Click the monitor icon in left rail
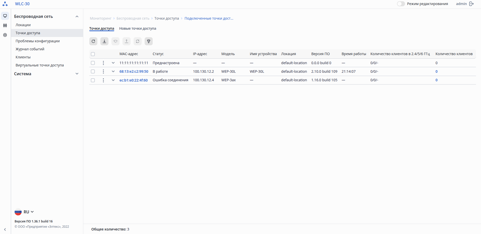This screenshot has width=481, height=234. coord(5,16)
